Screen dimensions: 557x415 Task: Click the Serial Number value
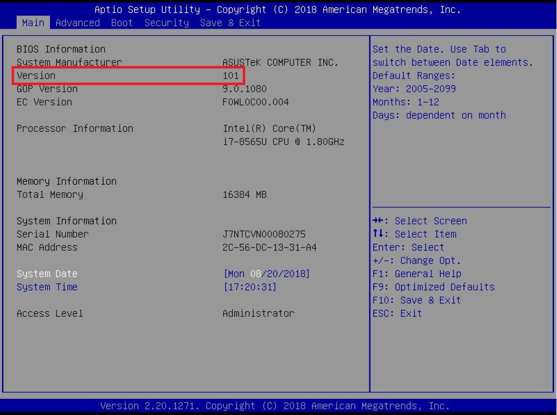pyautogui.click(x=264, y=234)
